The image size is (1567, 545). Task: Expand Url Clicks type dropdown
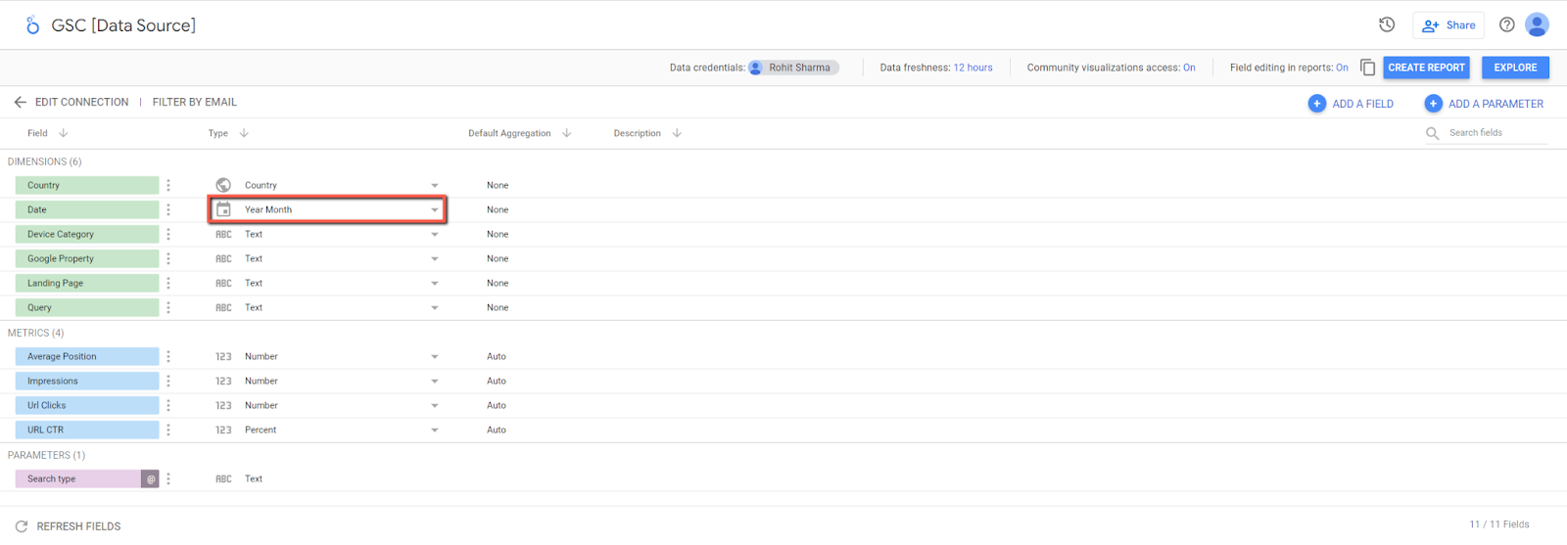pyautogui.click(x=435, y=405)
